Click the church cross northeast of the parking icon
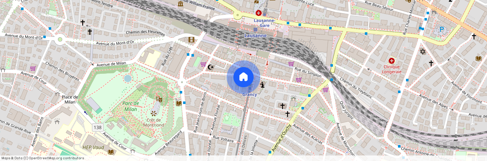Viewport: 487px width, 161px height. click(474, 36)
